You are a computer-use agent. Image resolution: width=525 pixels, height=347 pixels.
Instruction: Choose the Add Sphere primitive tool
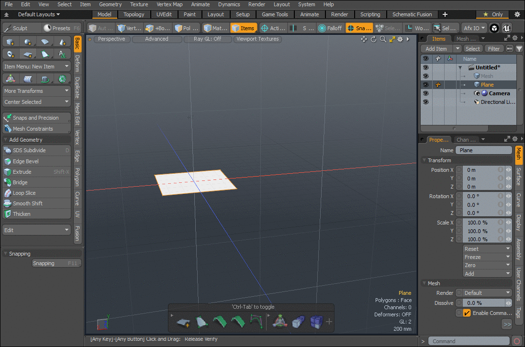(x=27, y=42)
